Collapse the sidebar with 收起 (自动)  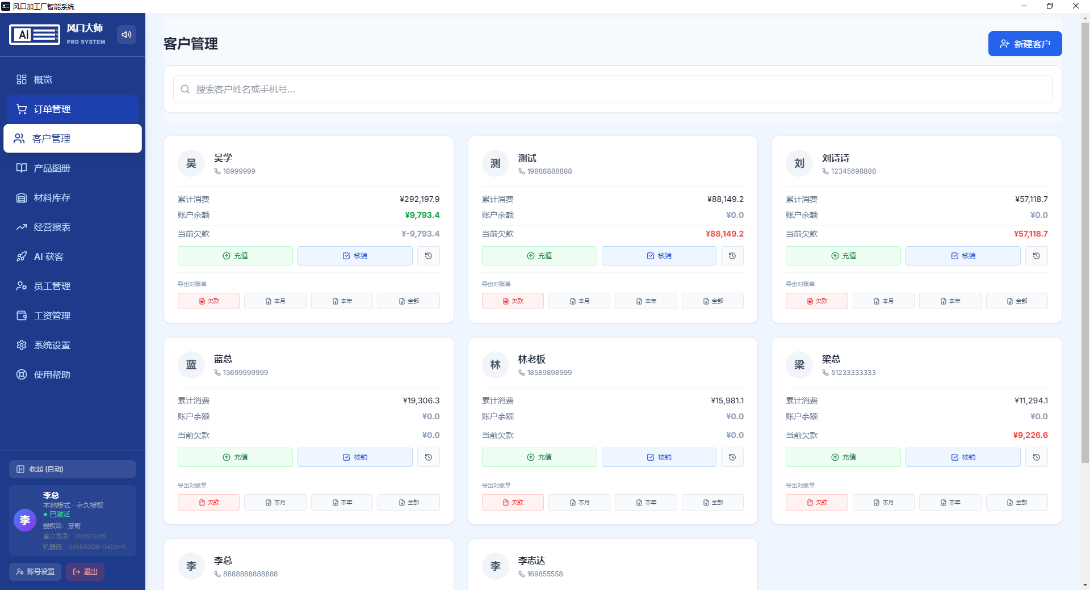(x=73, y=469)
